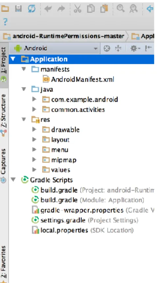Select the java folder
Image resolution: width=157 pixels, height=283 pixels.
tap(42, 90)
